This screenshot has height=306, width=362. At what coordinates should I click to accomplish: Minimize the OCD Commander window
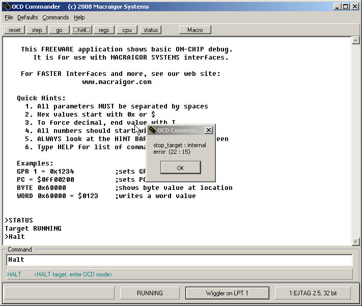coord(338,7)
